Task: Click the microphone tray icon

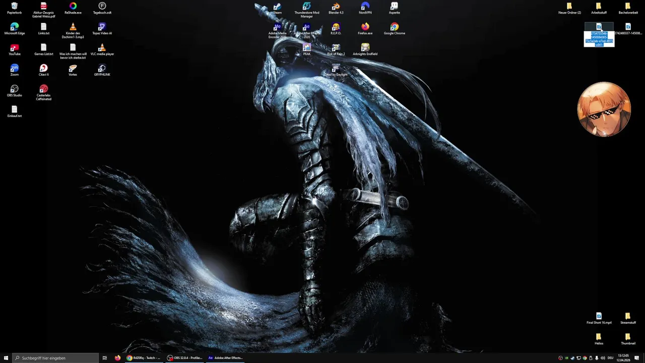Action: coord(597,358)
